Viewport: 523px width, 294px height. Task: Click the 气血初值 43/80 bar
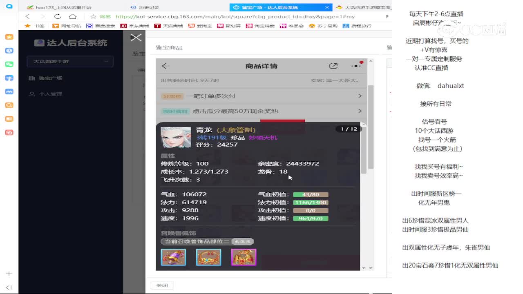(311, 194)
